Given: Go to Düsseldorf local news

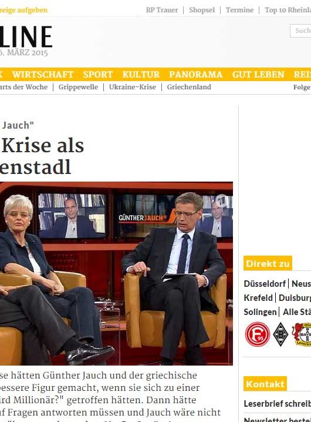Looking at the screenshot, I should tap(265, 284).
